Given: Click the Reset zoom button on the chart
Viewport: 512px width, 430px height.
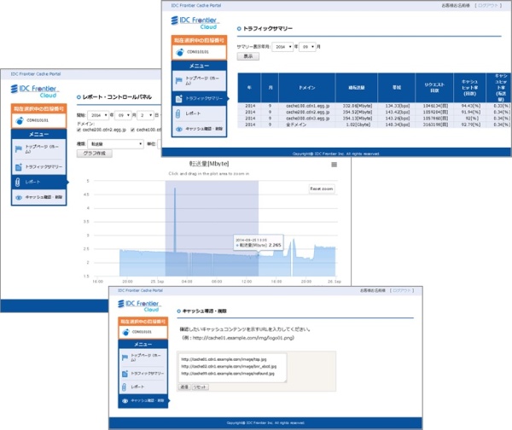Looking at the screenshot, I should [321, 189].
